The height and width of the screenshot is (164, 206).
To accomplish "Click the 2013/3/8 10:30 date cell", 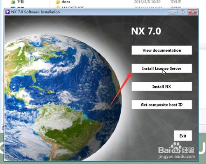I will pos(147,2).
